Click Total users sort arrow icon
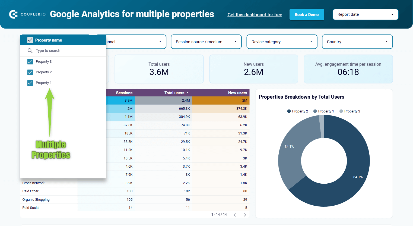The image size is (413, 226). click(x=188, y=93)
